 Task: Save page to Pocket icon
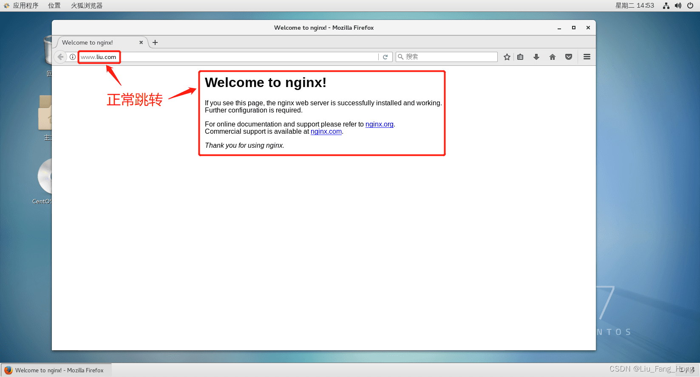[x=569, y=57]
